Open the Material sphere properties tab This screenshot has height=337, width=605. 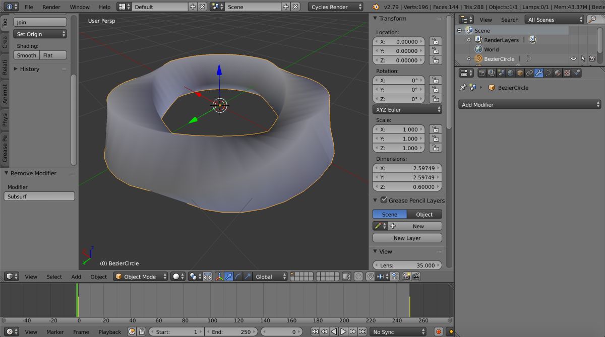click(558, 73)
